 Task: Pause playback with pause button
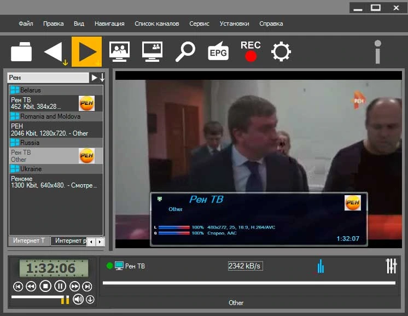click(60, 286)
